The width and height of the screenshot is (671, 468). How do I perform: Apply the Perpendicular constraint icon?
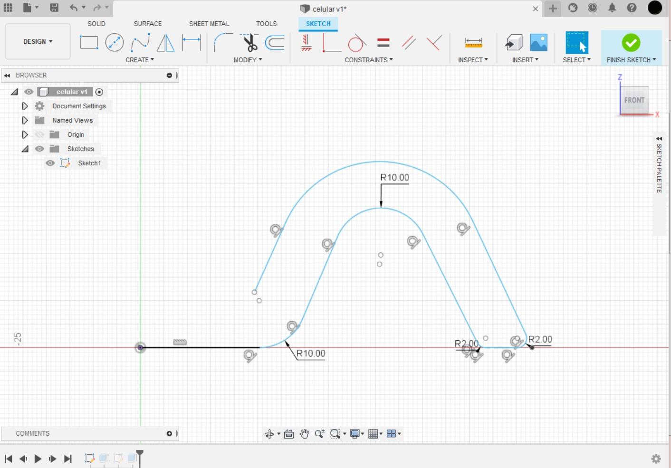click(x=331, y=43)
